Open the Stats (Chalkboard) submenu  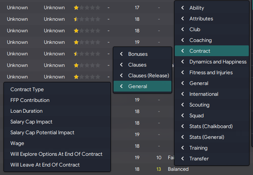point(212,126)
